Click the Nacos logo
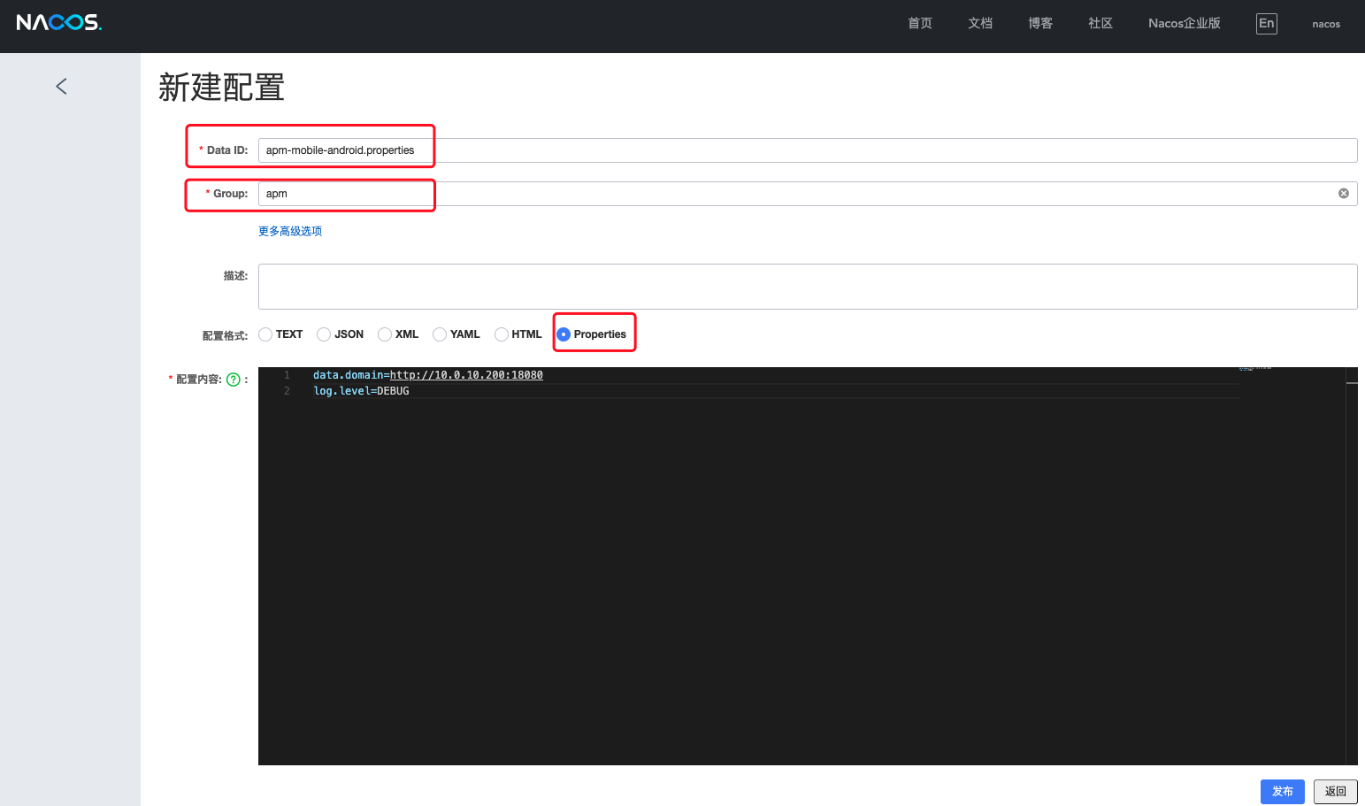This screenshot has height=806, width=1365. (59, 22)
